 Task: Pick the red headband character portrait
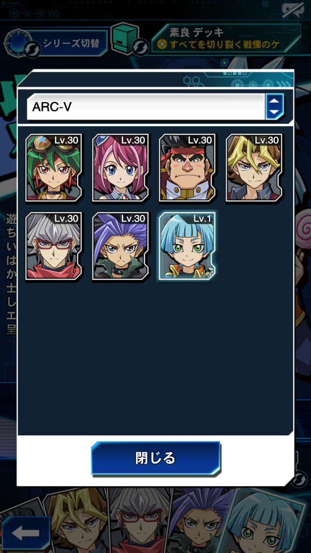[x=187, y=167]
